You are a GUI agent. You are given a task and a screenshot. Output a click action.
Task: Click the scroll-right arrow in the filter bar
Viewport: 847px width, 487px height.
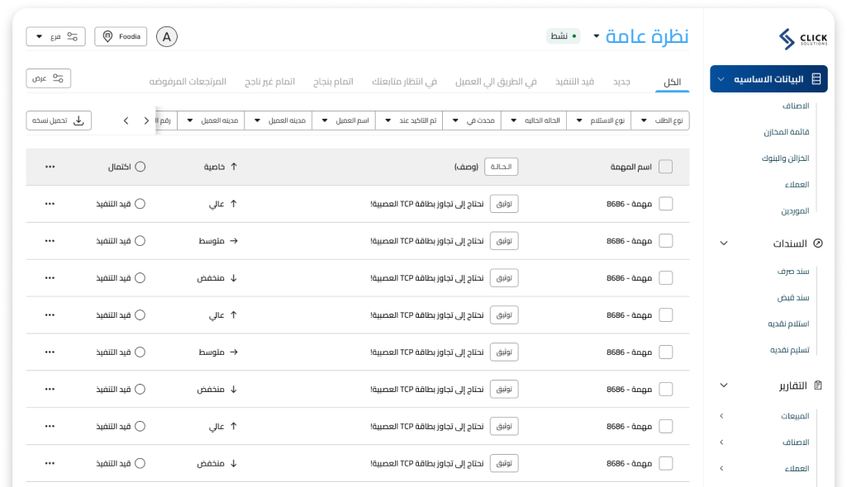(146, 121)
